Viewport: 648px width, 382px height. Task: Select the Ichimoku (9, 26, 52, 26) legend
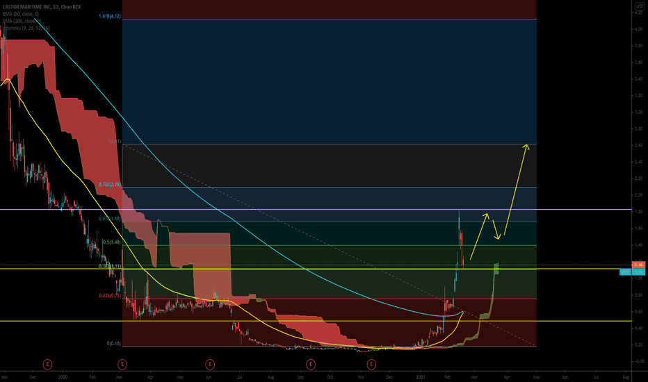(x=26, y=28)
